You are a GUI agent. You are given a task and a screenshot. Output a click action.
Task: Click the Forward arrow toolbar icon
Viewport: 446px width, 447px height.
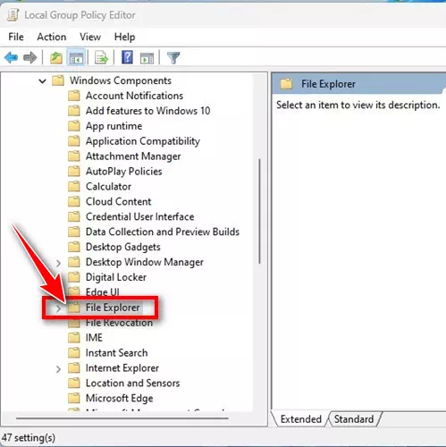point(30,57)
